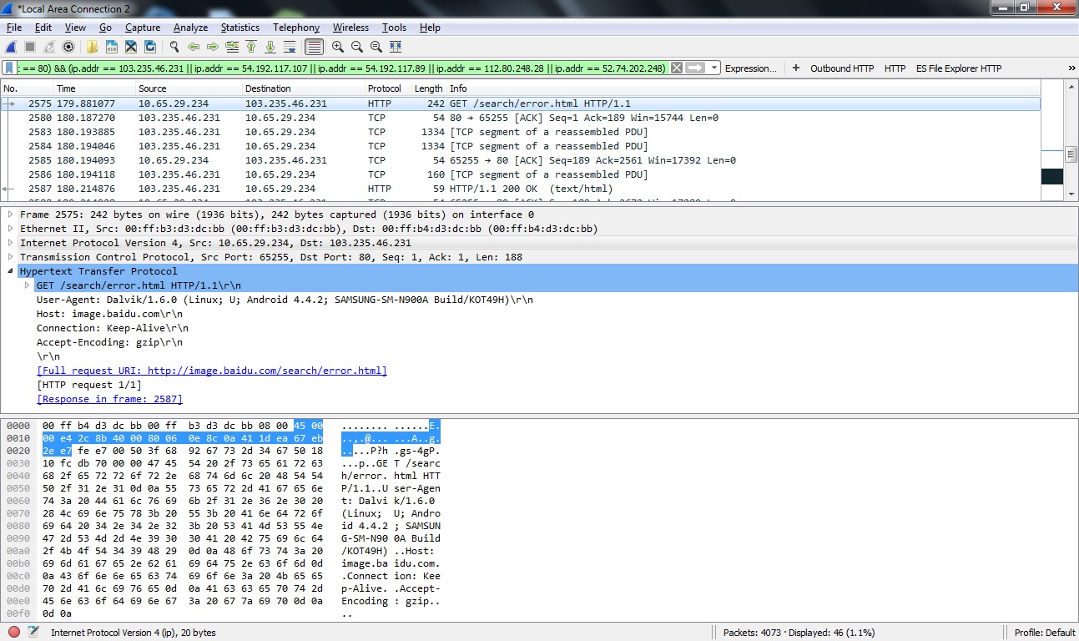This screenshot has height=641, width=1079.
Task: Open the display filter history dropdown
Action: point(714,68)
